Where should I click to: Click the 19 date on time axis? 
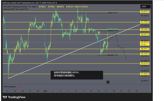pyautogui.click(x=114, y=91)
